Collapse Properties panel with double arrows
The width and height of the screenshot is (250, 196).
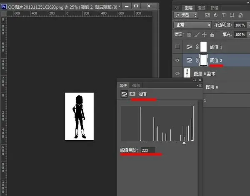[195, 80]
